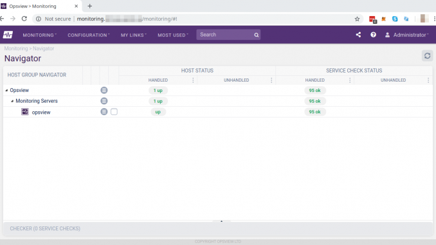The image size is (436, 245).
Task: Collapse the Monitoring Servers group
Action: [12, 101]
